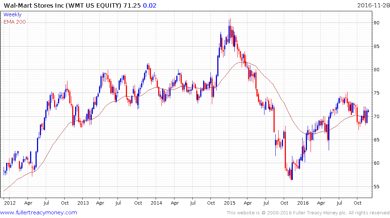Select the 2016 time axis label

tap(303, 203)
